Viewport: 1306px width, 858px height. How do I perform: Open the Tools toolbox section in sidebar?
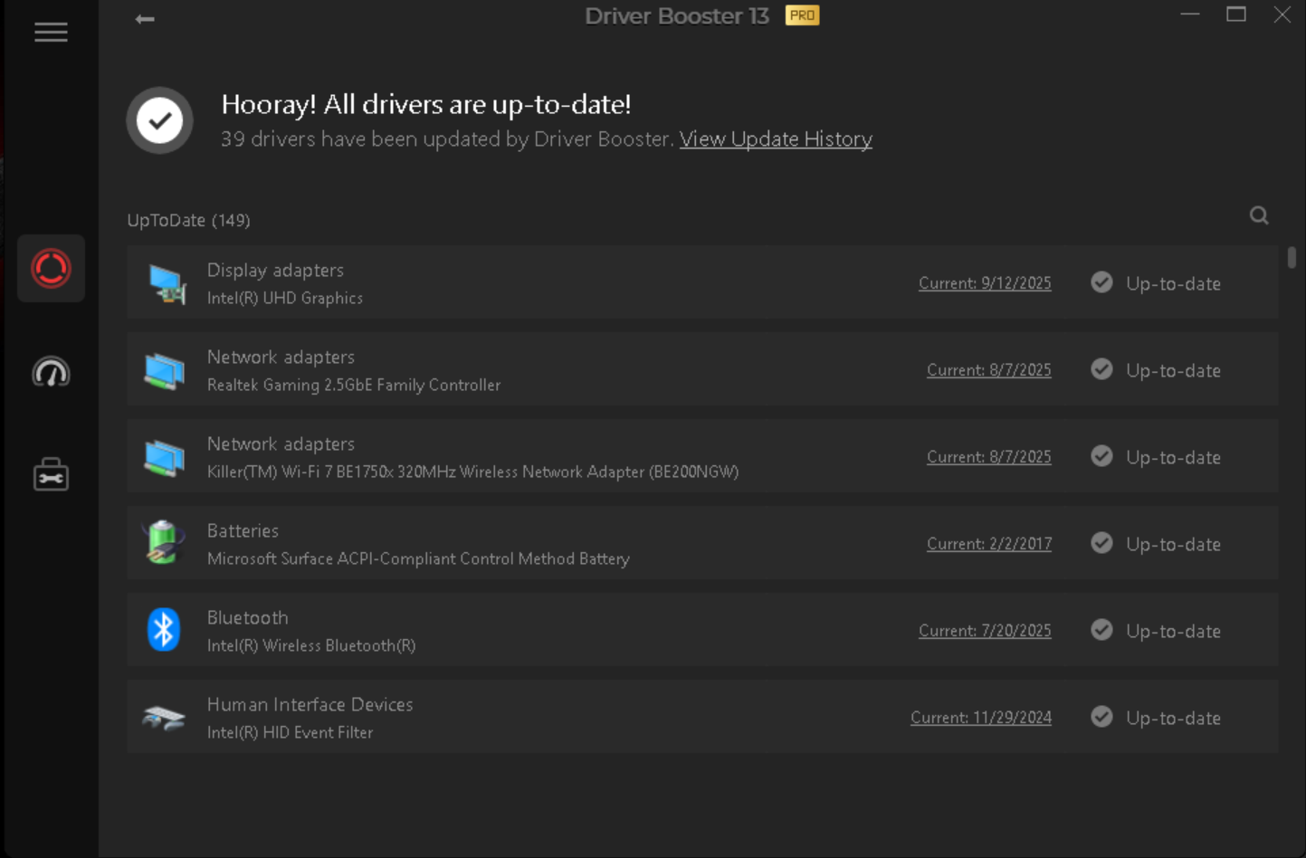click(x=51, y=474)
